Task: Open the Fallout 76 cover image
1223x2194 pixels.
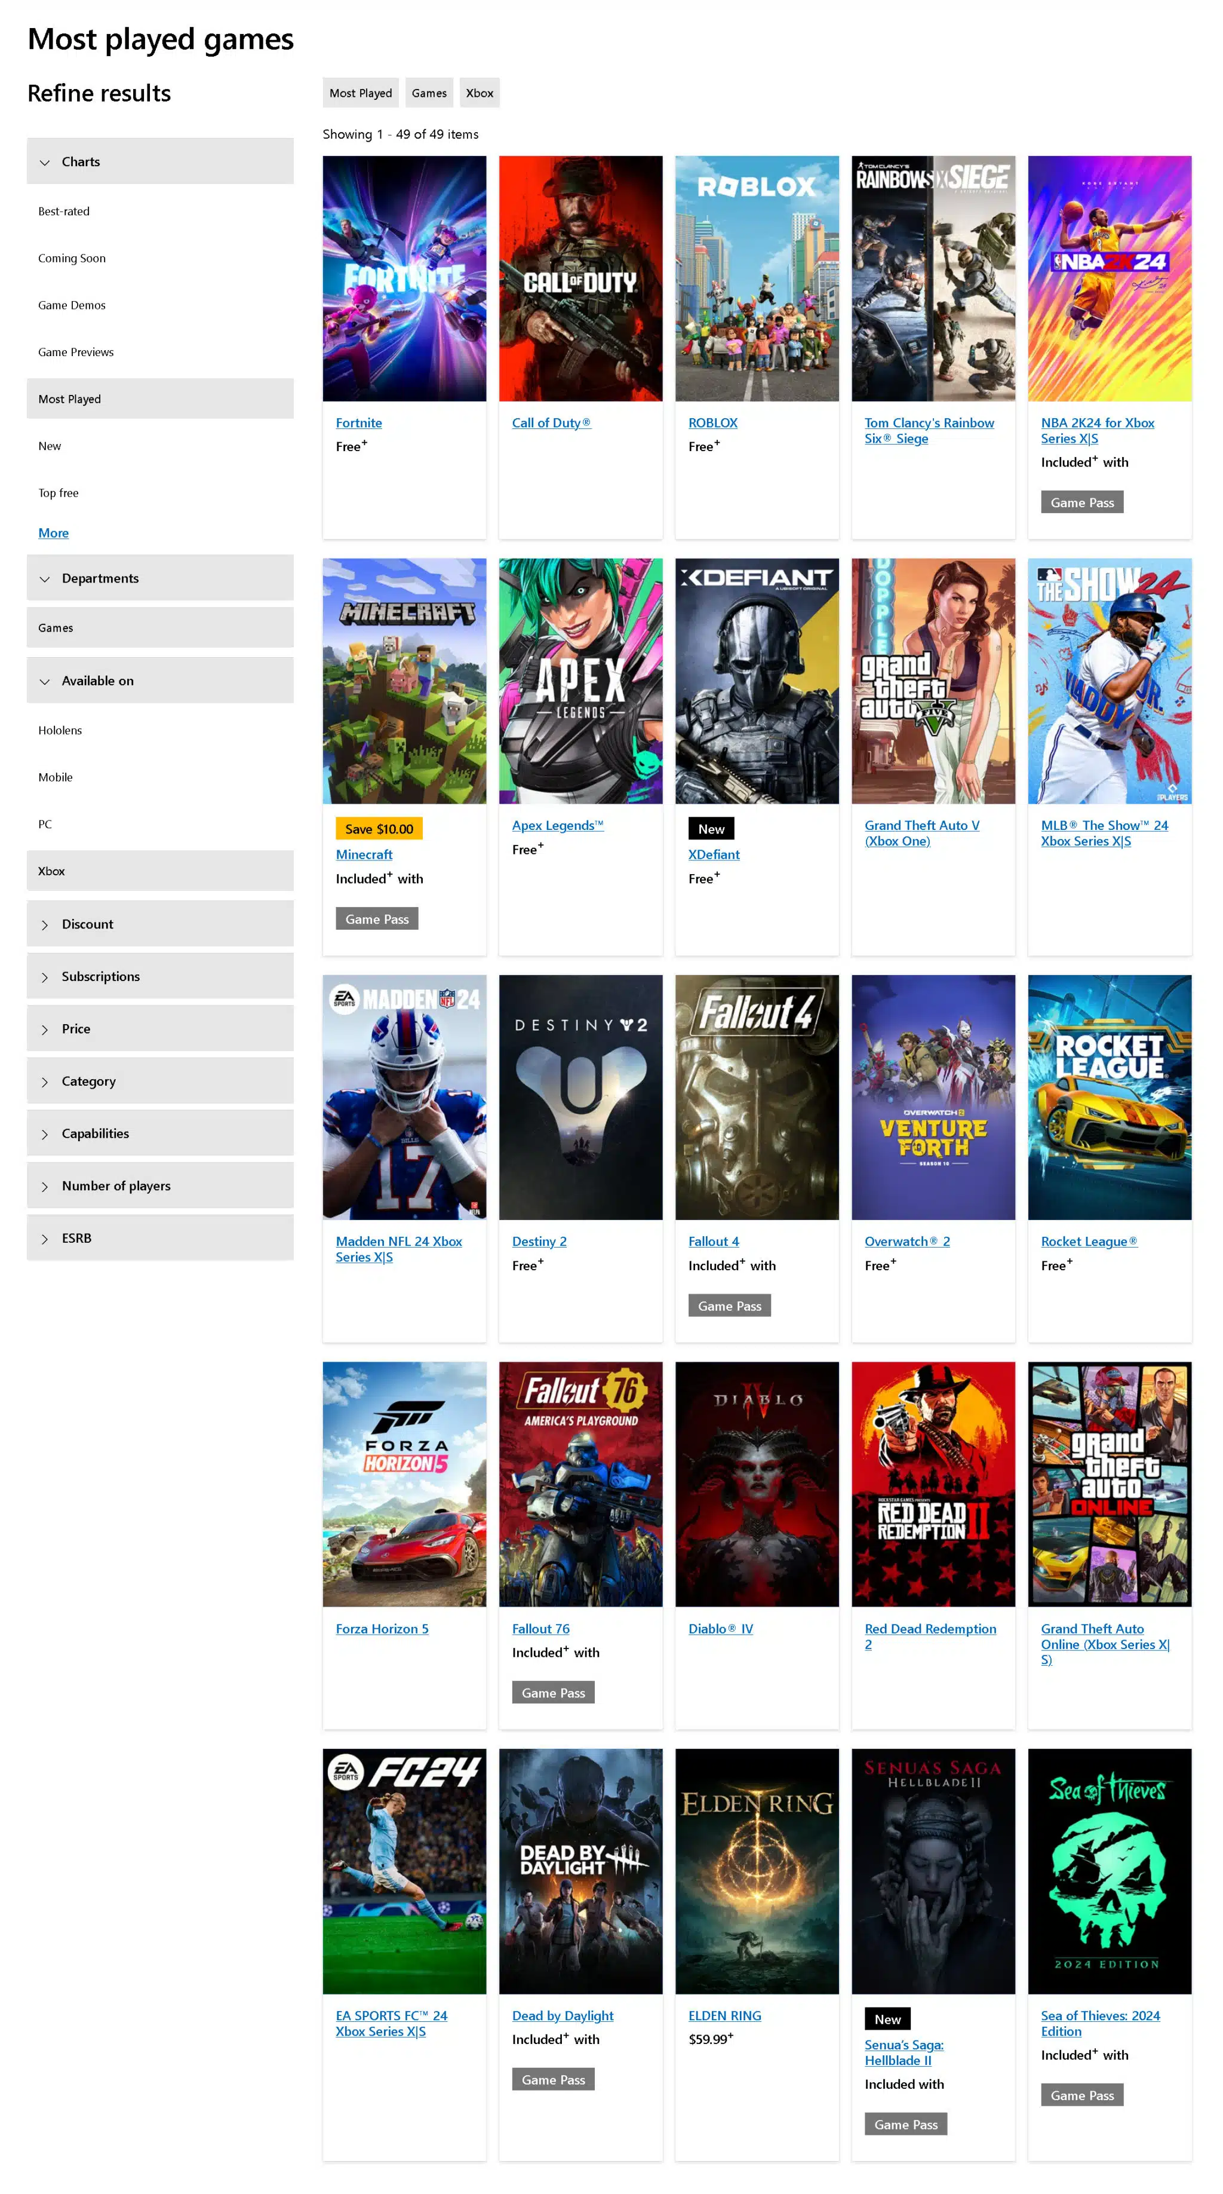Action: click(580, 1485)
